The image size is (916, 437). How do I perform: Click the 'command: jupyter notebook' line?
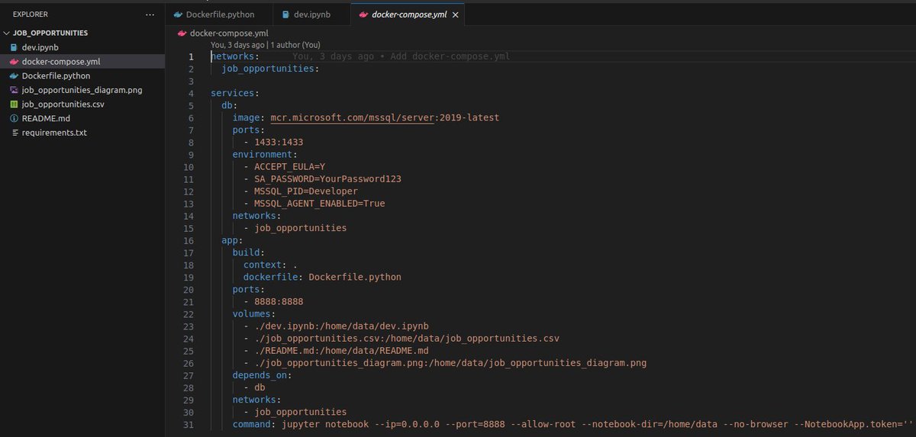click(573, 424)
